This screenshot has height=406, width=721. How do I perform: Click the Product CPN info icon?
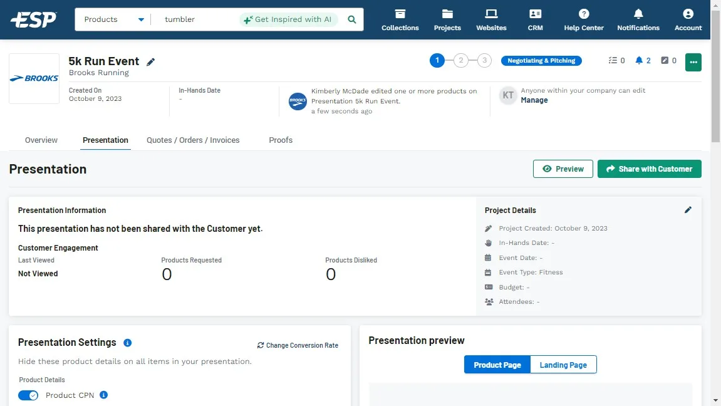(x=103, y=395)
